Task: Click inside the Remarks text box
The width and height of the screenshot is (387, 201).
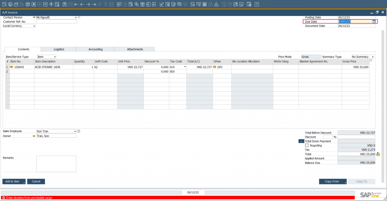Action: (56, 164)
